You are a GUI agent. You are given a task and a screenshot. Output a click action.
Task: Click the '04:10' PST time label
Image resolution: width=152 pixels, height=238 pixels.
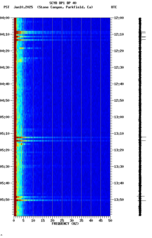point(5,34)
